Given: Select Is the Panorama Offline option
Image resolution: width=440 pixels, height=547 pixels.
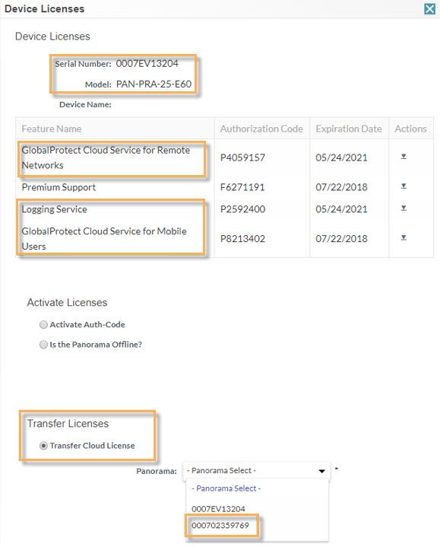Looking at the screenshot, I should [43, 345].
